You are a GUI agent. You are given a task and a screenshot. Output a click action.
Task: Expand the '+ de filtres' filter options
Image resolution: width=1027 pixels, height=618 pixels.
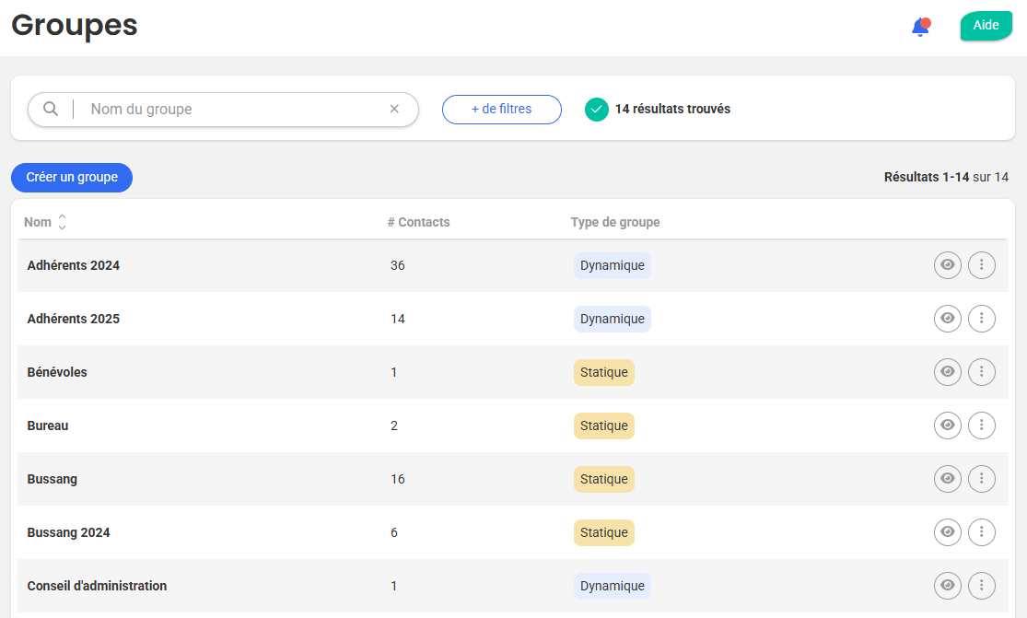click(501, 109)
